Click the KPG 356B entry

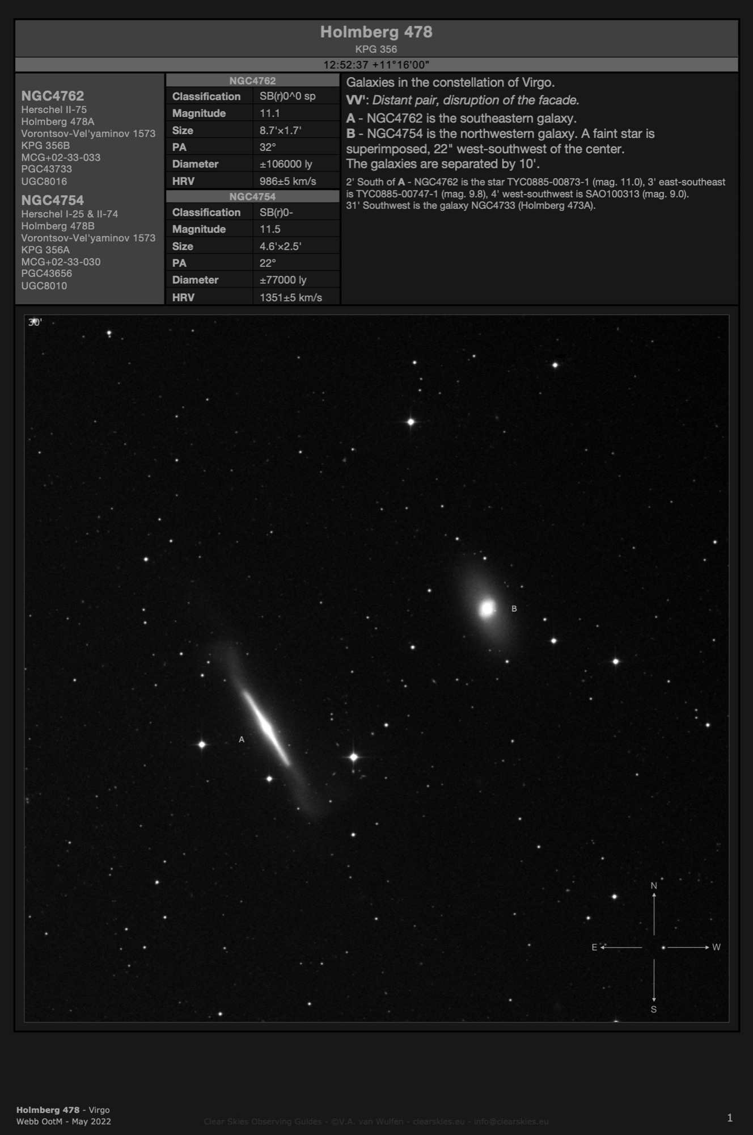pos(45,145)
